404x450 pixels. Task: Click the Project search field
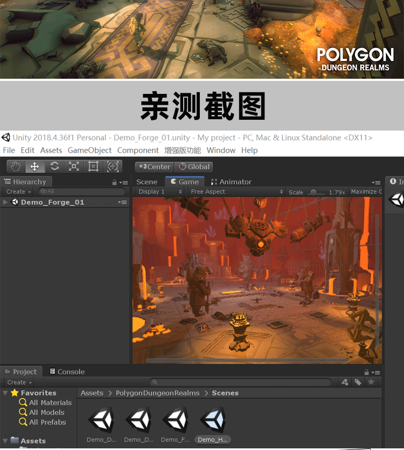[x=240, y=382]
